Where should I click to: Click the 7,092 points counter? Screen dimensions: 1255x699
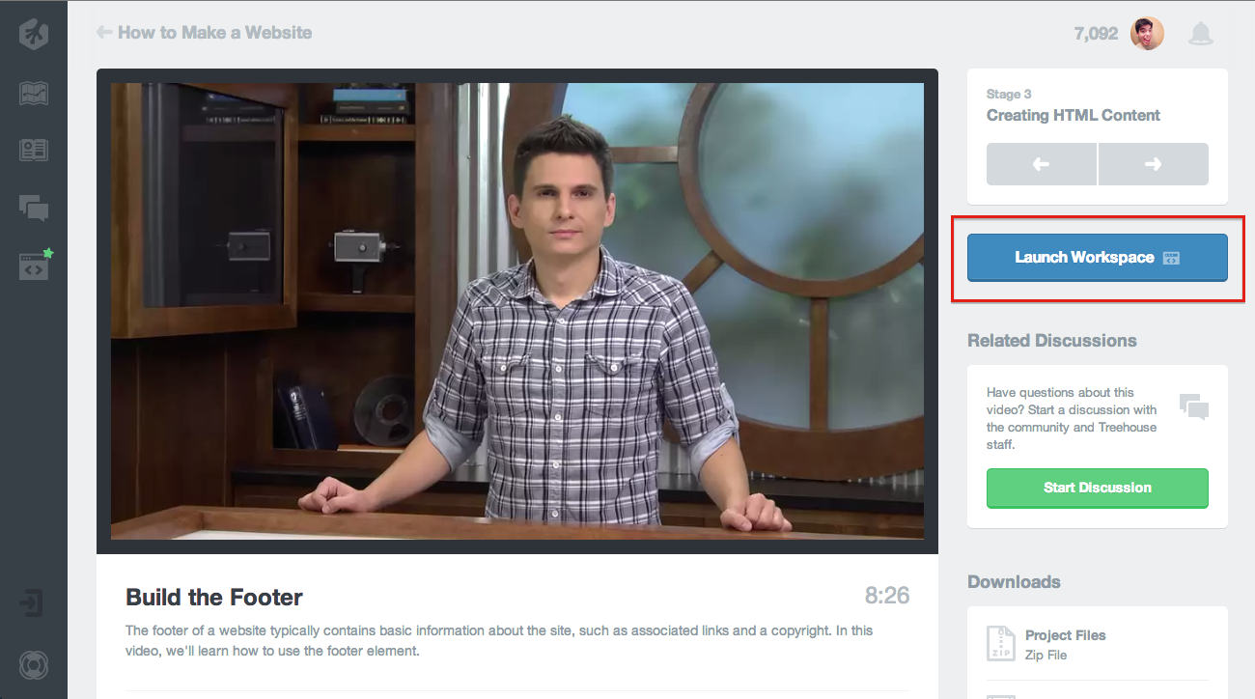tap(1096, 34)
